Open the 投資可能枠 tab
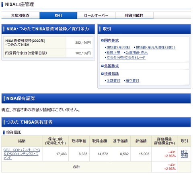 [134, 15]
